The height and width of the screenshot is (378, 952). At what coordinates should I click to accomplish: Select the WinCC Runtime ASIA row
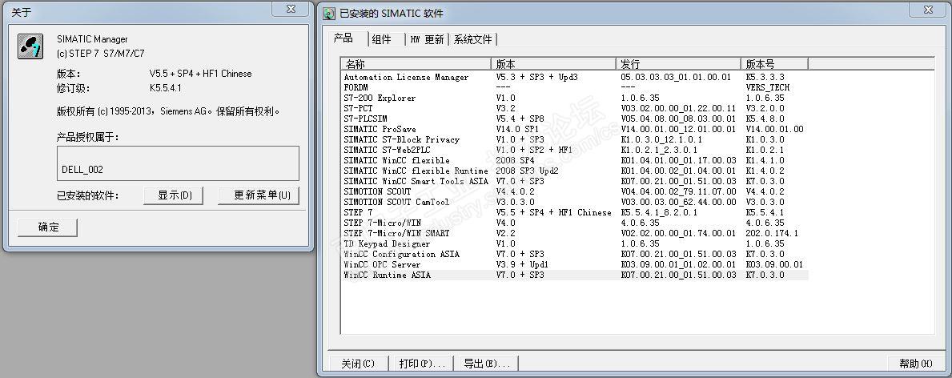(x=574, y=275)
